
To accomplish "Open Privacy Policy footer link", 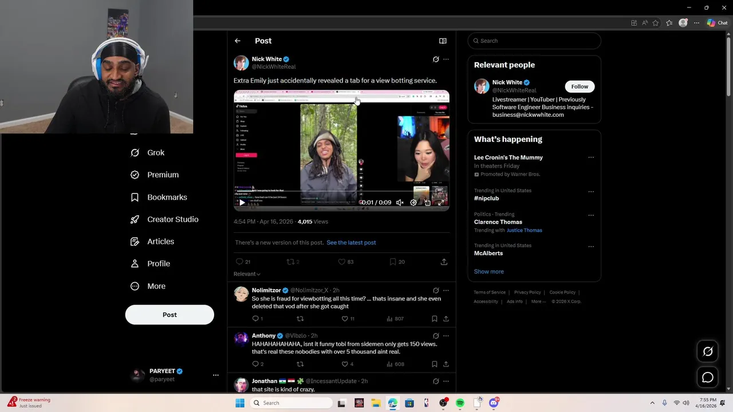I will tap(527, 292).
